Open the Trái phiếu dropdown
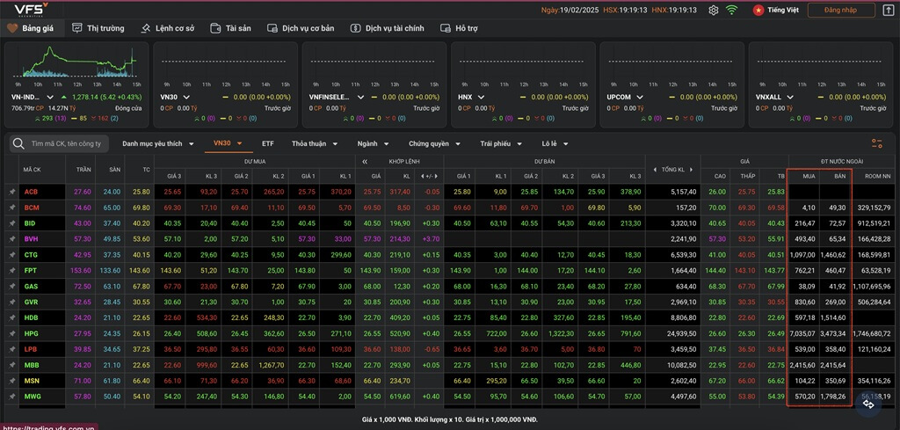 click(501, 143)
